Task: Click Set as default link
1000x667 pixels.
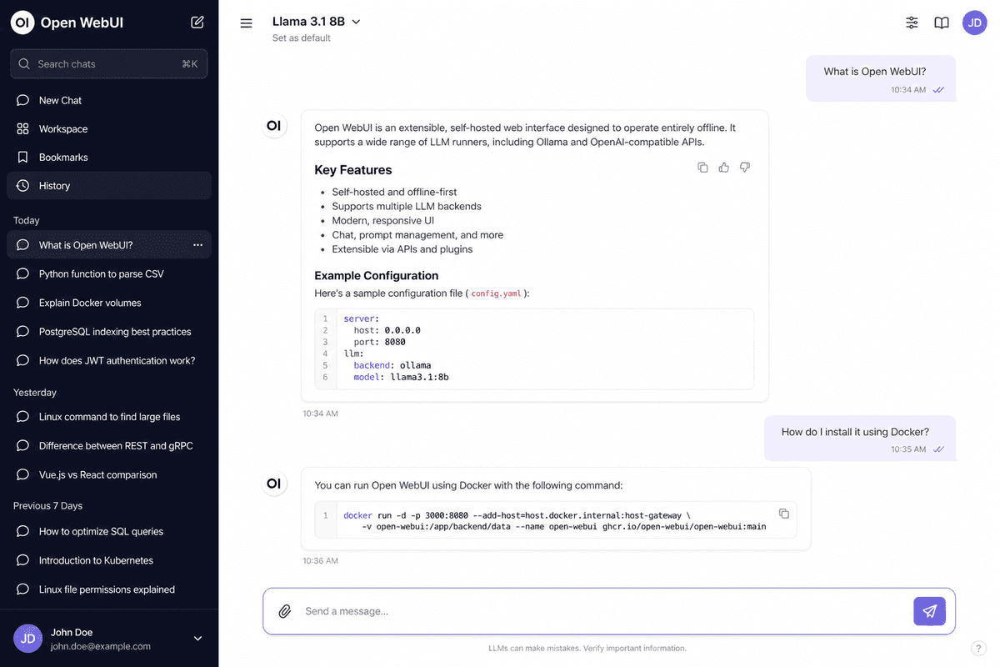Action: (x=302, y=38)
